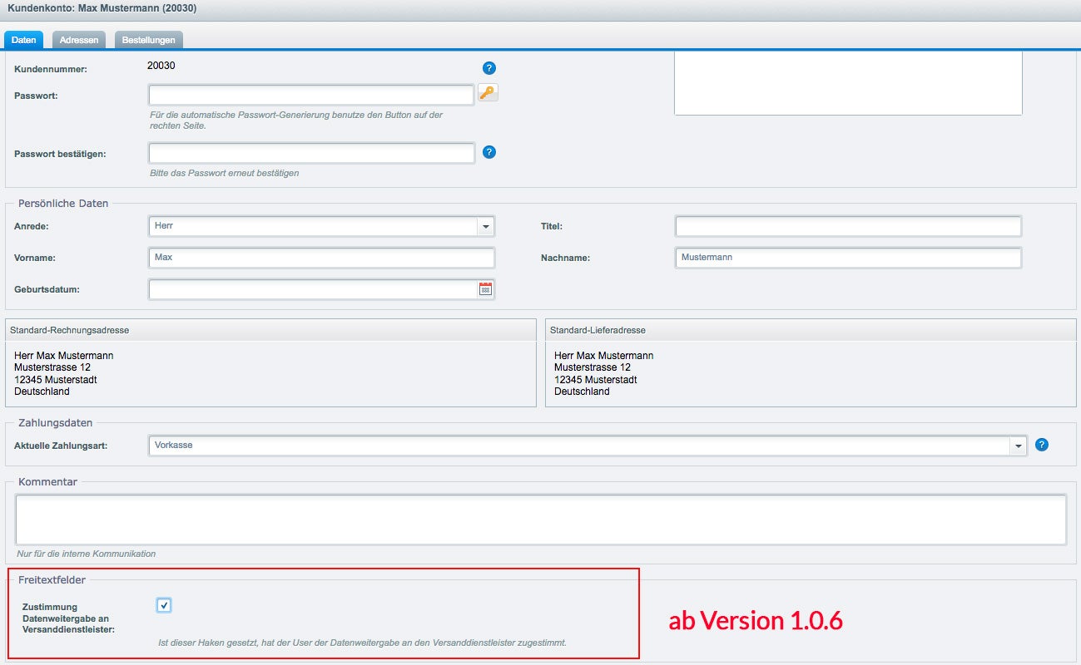The image size is (1081, 665).
Task: Click the Anrede field showing Herr
Action: 313,226
